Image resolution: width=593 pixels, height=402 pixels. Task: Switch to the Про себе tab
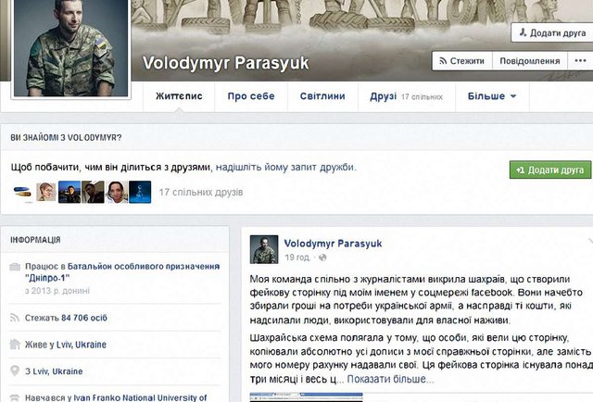[x=251, y=96]
